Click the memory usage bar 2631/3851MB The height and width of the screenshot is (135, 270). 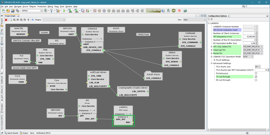(153, 11)
